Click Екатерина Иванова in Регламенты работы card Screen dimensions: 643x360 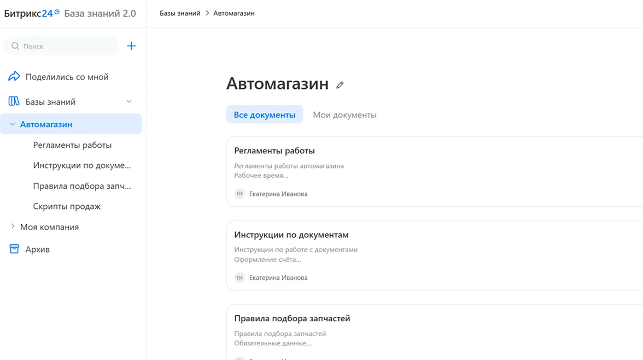pyautogui.click(x=278, y=194)
